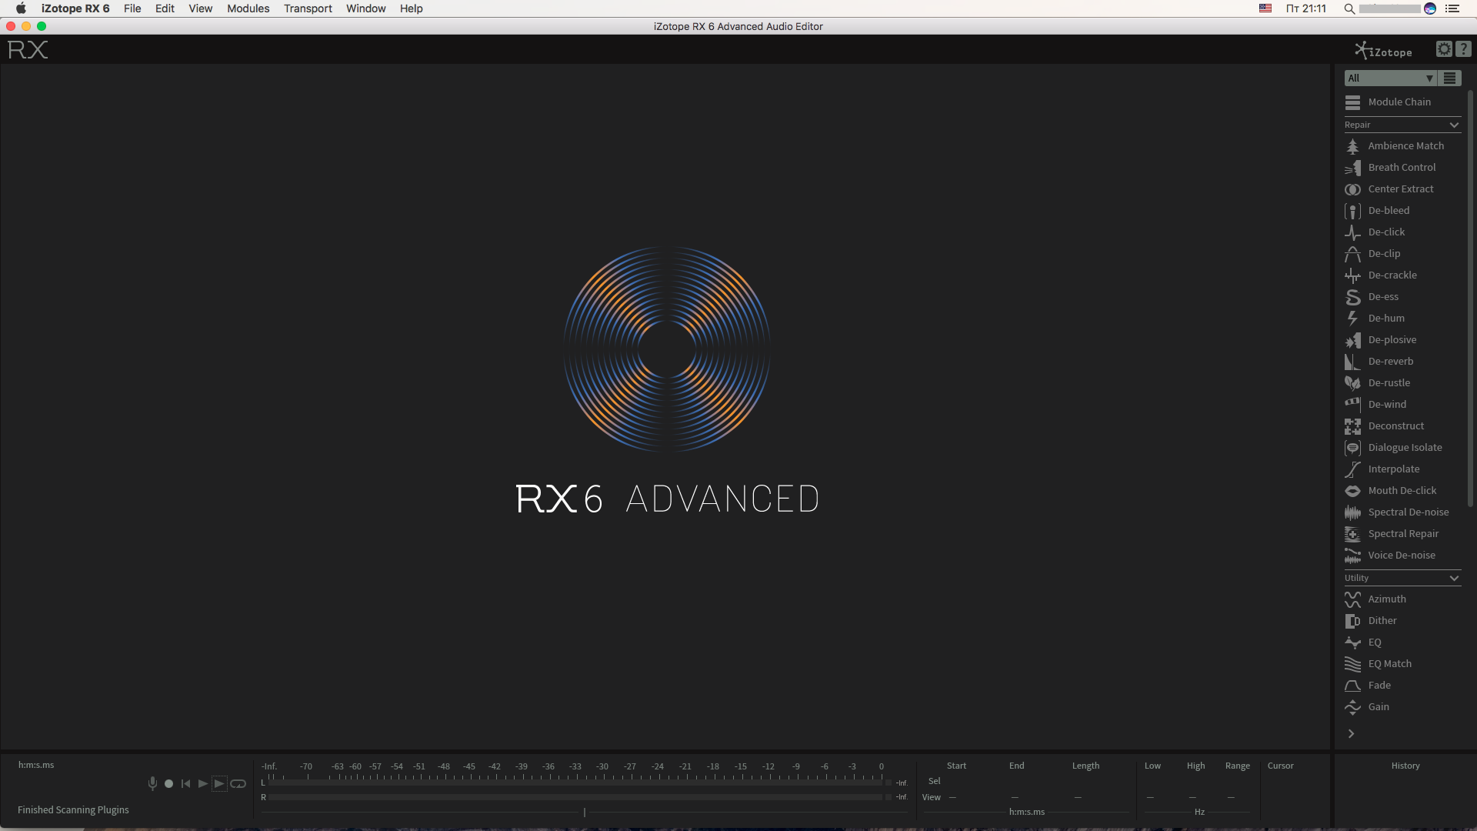The height and width of the screenshot is (831, 1477).
Task: Open the Module Chain window
Action: click(x=1399, y=102)
